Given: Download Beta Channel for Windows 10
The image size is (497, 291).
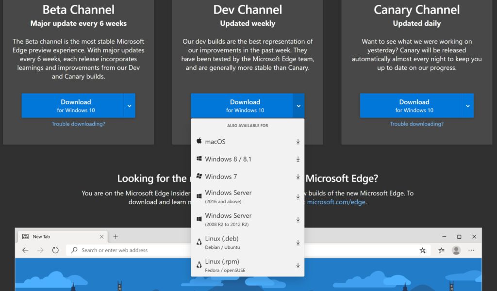Looking at the screenshot, I should 73,106.
